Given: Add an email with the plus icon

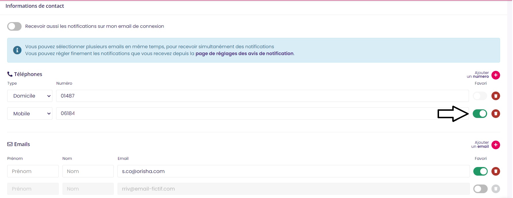Looking at the screenshot, I should click(x=495, y=145).
